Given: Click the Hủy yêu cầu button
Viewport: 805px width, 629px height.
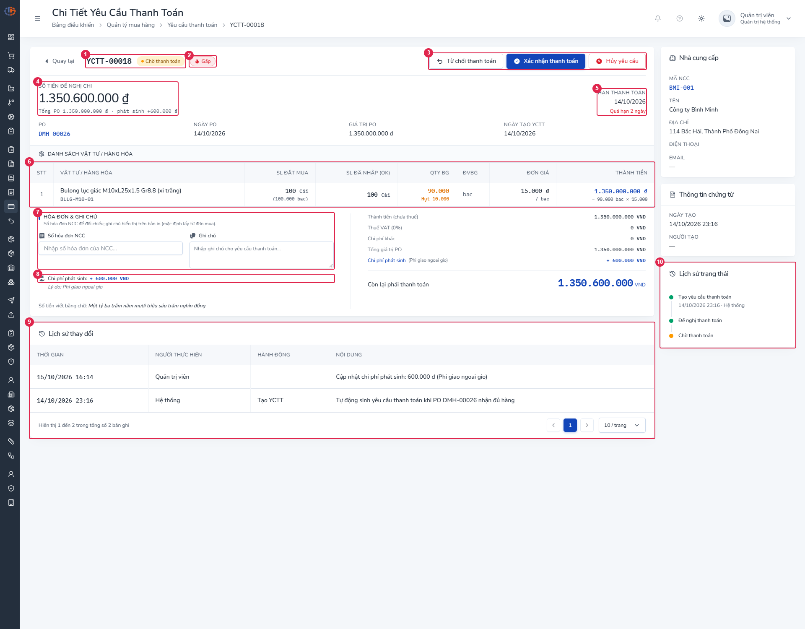Looking at the screenshot, I should (617, 61).
